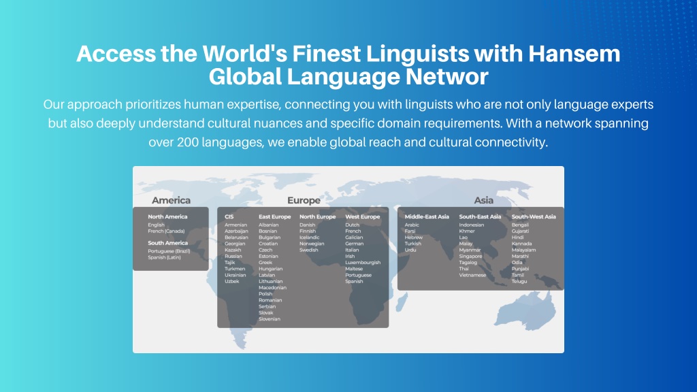Click the large 'Asia' region heading
697x392 pixels.
[x=484, y=201]
